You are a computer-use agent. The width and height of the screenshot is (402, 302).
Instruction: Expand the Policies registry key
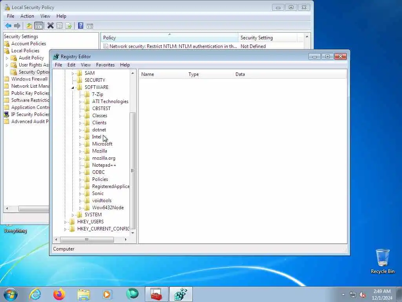pyautogui.click(x=80, y=180)
